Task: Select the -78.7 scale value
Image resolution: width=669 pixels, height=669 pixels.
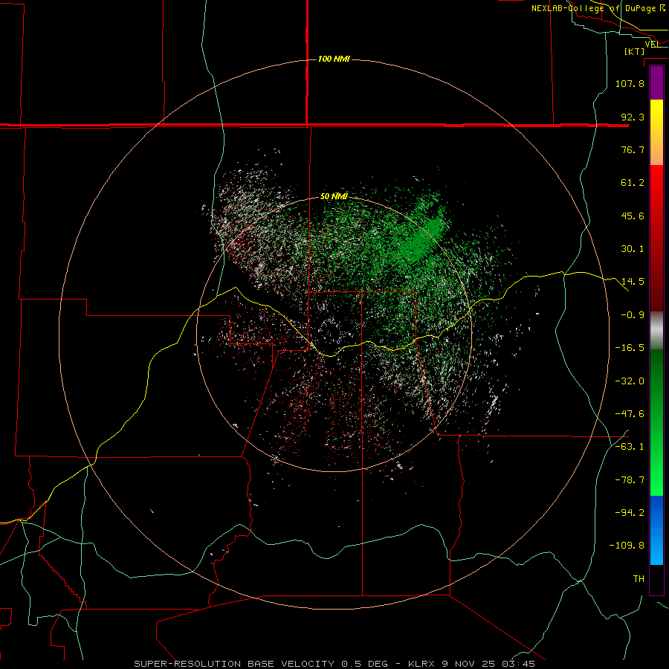Action: [x=630, y=480]
